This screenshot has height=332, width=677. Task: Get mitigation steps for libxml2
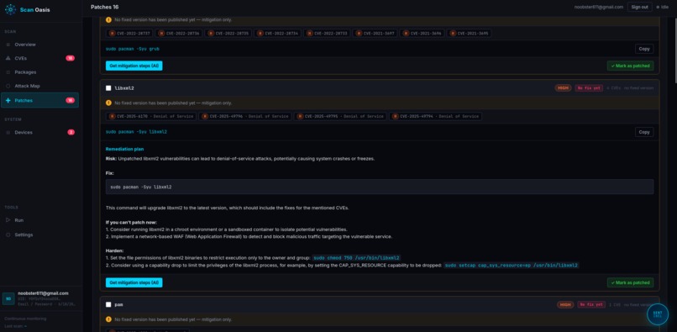(134, 282)
